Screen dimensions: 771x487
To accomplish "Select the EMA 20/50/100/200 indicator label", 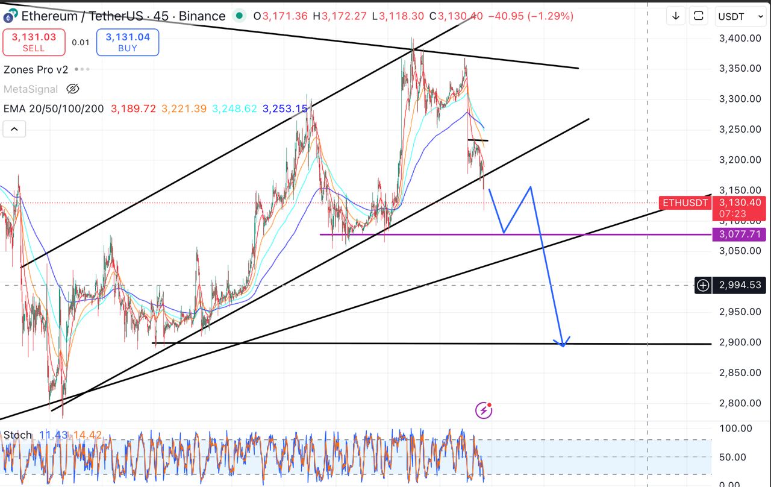I will [54, 109].
